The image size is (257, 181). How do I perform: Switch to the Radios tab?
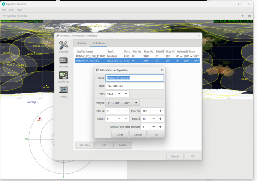(x=82, y=43)
